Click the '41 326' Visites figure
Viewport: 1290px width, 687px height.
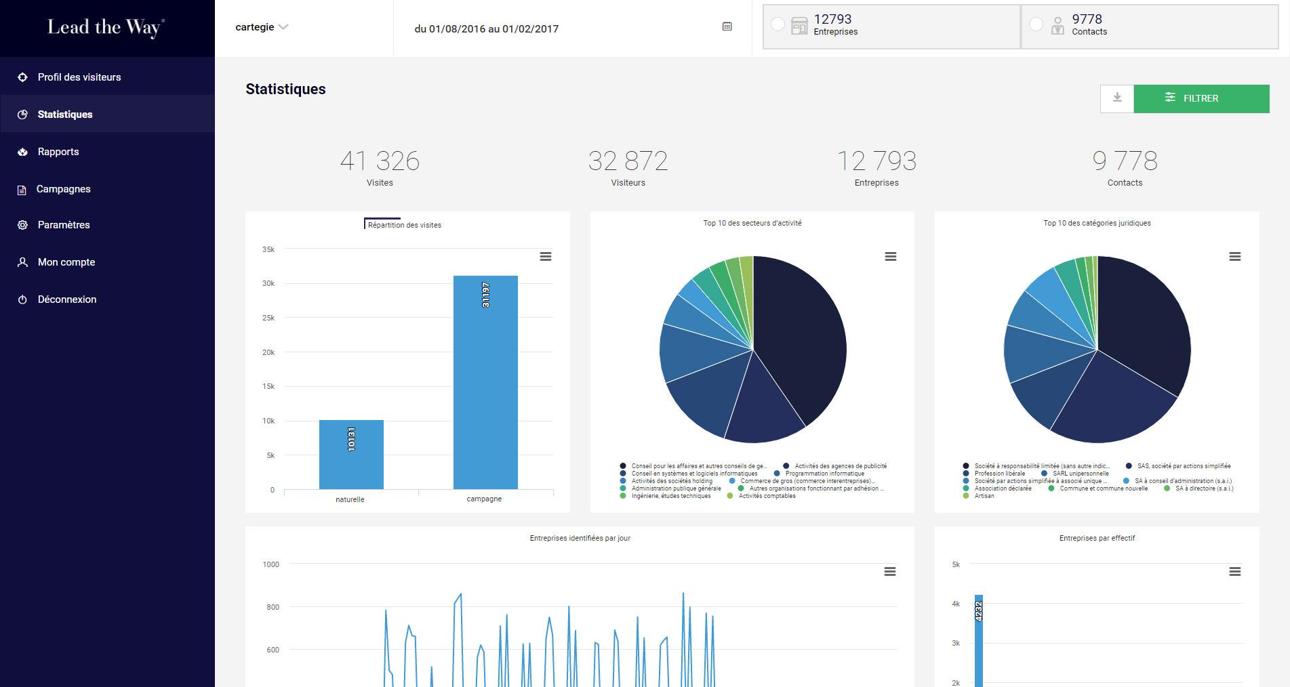pos(380,161)
